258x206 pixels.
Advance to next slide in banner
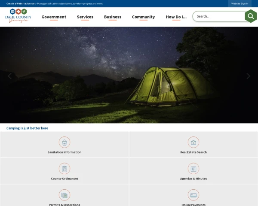248,76
